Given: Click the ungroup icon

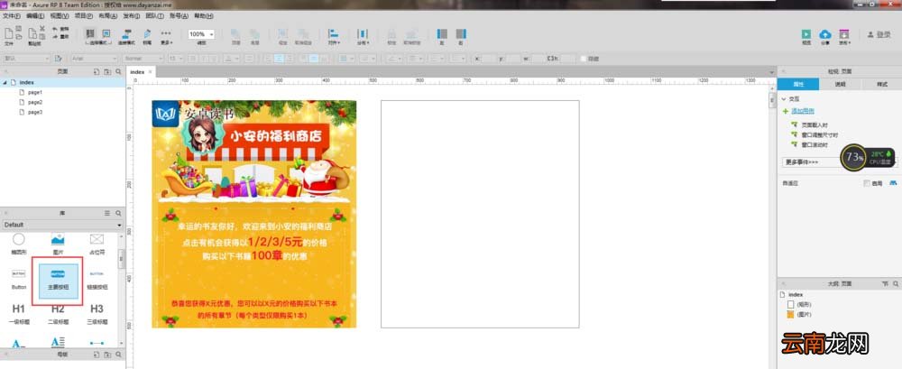Looking at the screenshot, I should [x=301, y=34].
